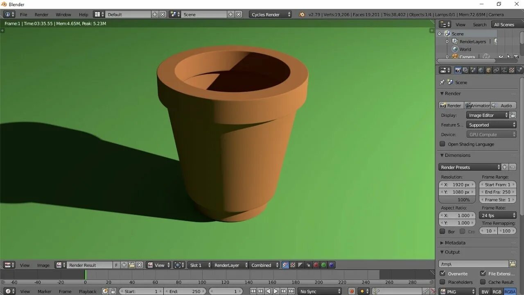Click the play animation button in timeline
524x295 pixels.
(276, 291)
